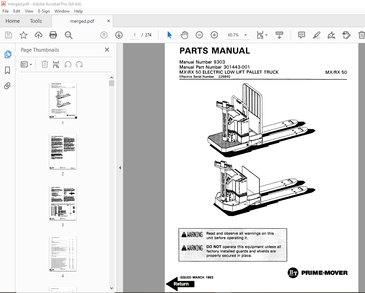This screenshot has height=293, width=365.
Task: Click the ISSUED MARCH 1993 text
Action: point(196,277)
